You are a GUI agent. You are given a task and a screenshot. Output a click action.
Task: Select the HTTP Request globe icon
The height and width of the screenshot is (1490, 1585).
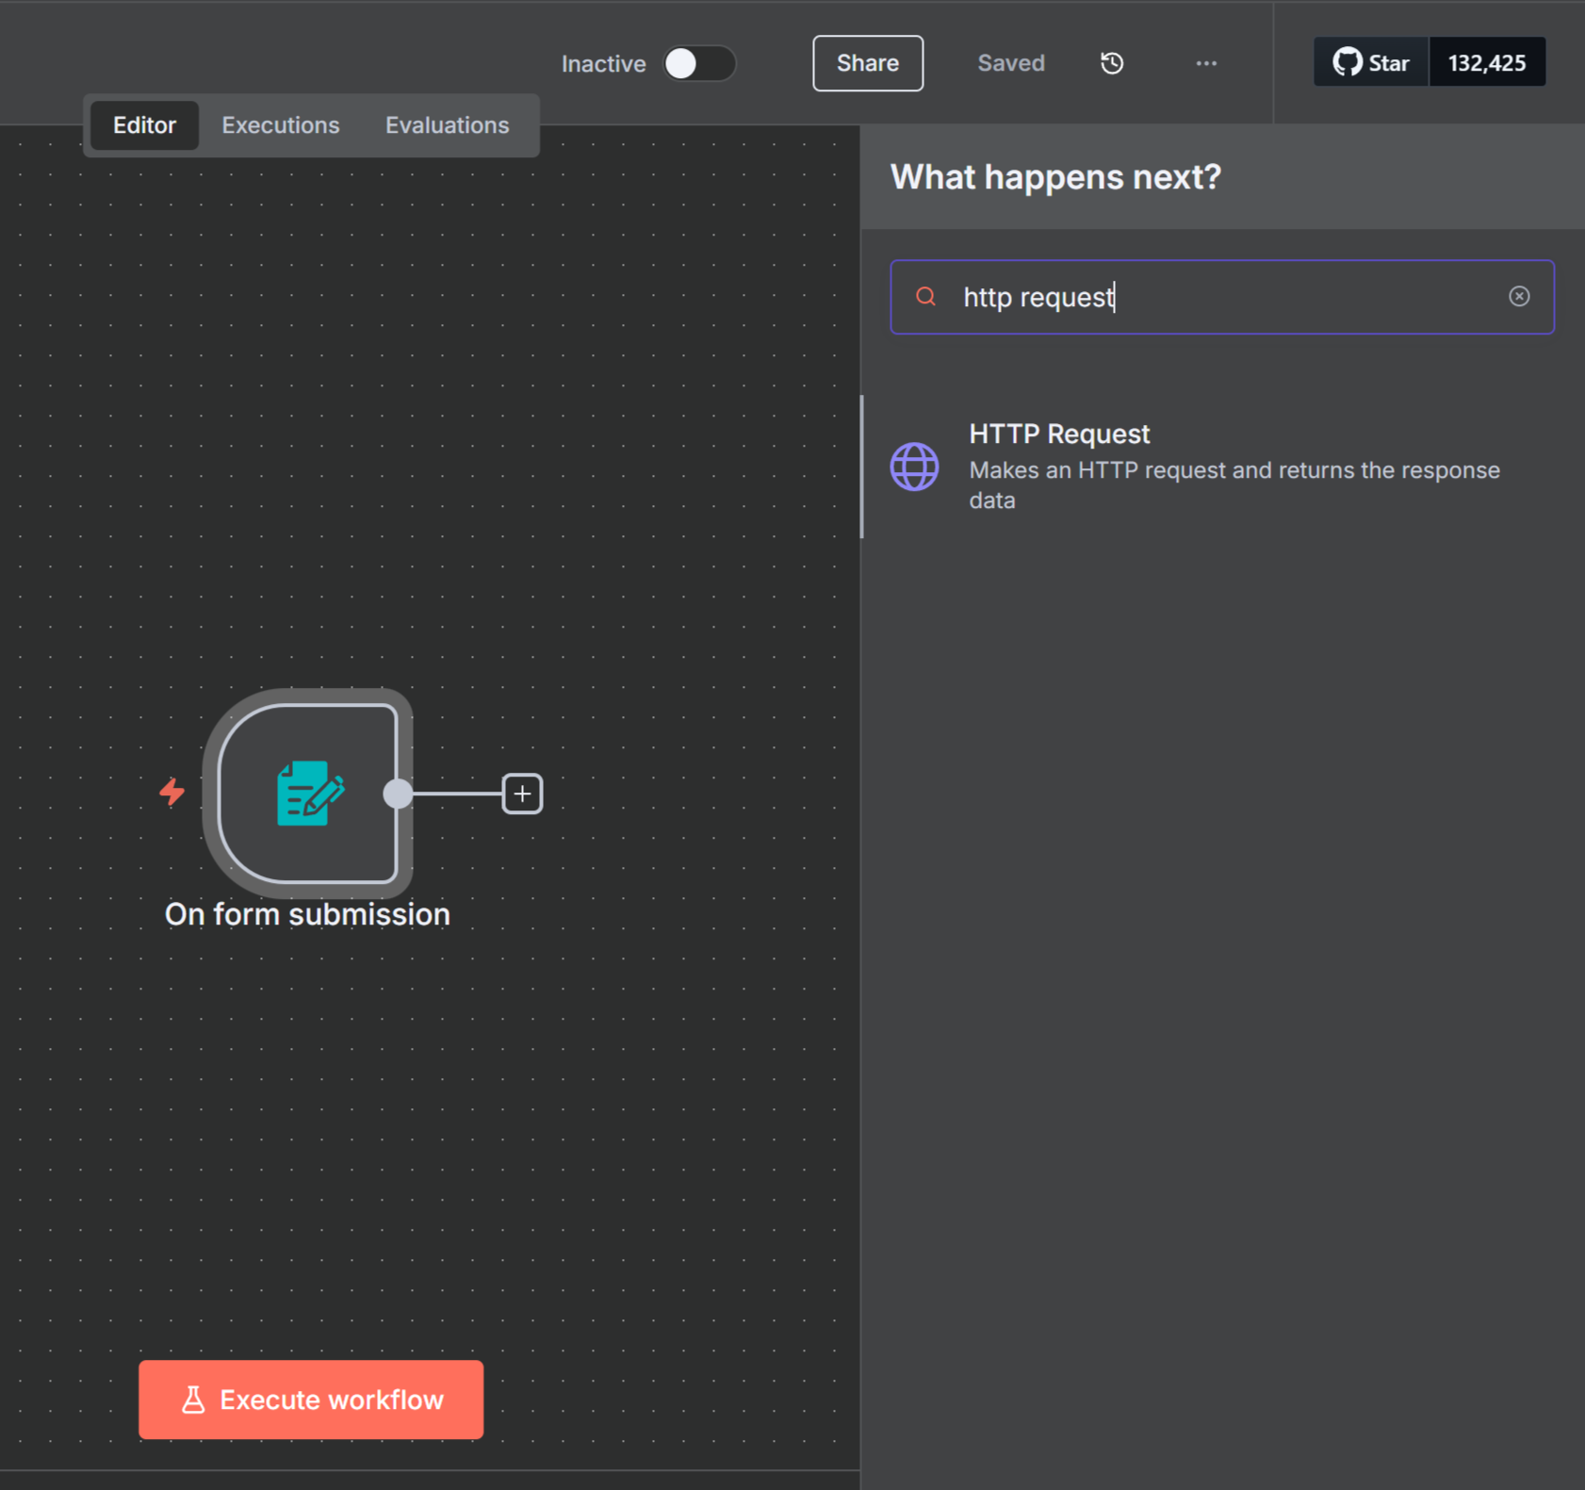click(x=914, y=467)
